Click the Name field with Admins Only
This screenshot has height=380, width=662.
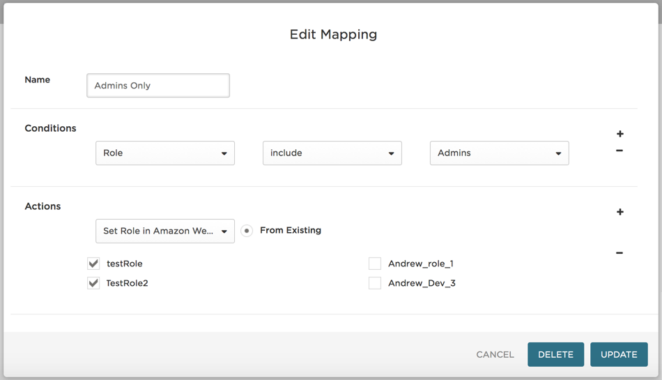[x=158, y=85]
